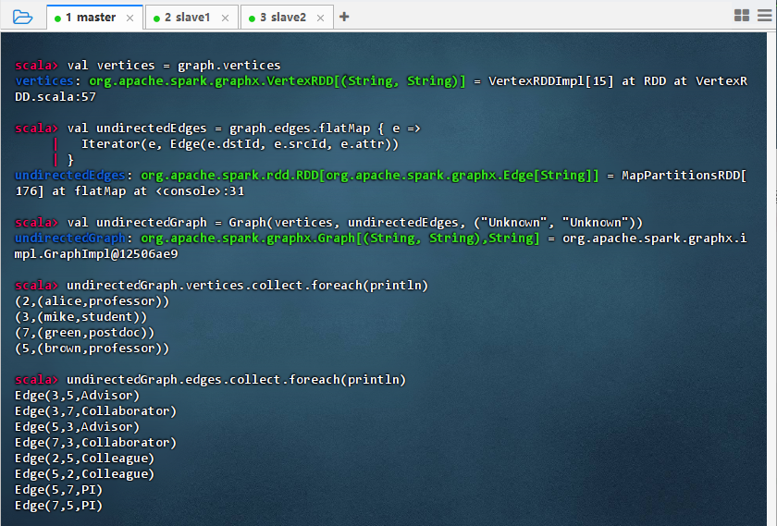Click the output '(5,(brown,professor))'
777x526 pixels.
[x=92, y=349]
